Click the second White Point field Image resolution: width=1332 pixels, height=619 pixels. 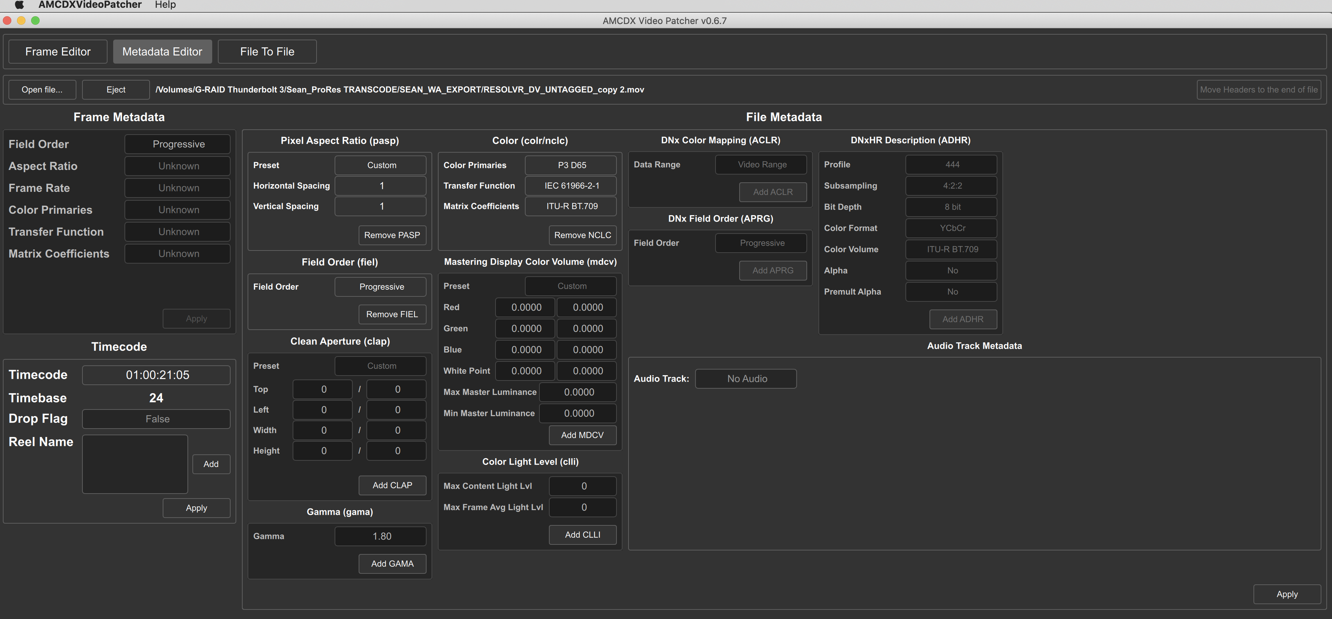(x=587, y=371)
